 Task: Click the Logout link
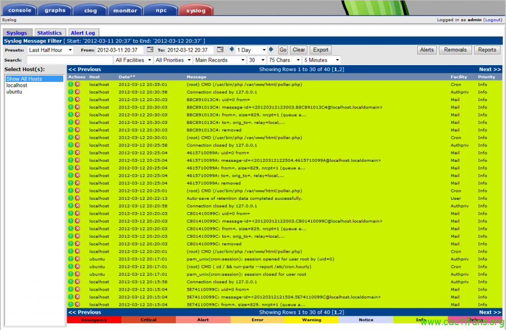[x=493, y=20]
